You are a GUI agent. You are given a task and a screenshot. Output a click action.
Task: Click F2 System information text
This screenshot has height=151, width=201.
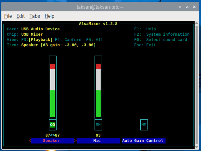click(x=162, y=34)
